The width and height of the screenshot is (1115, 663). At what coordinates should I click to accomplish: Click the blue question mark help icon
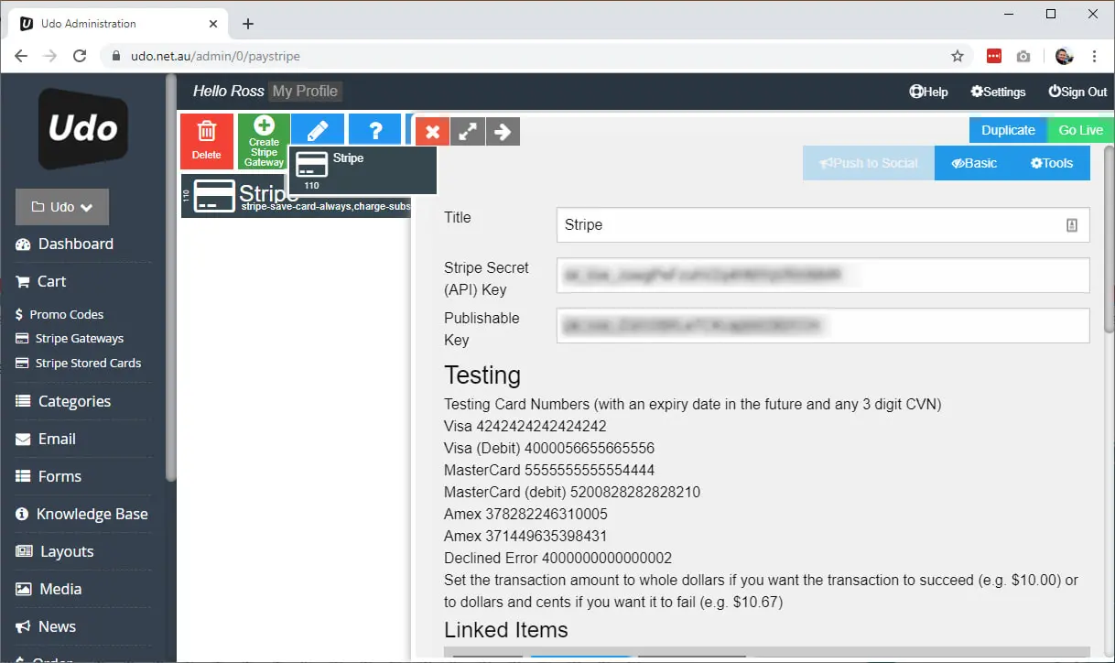click(x=374, y=129)
